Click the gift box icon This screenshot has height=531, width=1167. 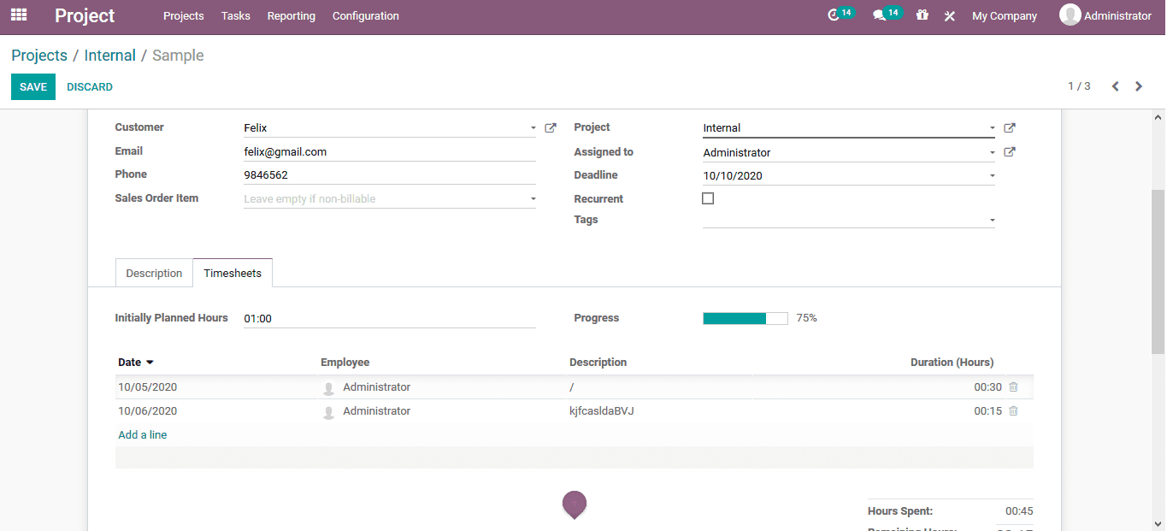coord(922,15)
